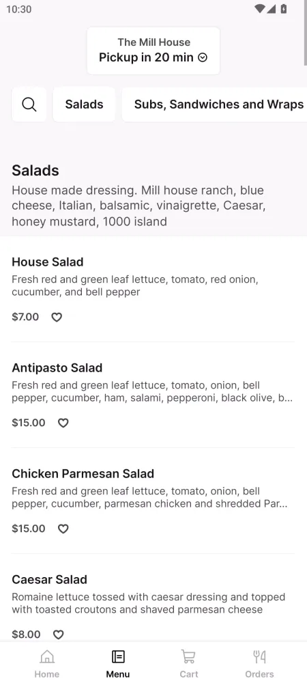Tap the Caesar Salad heart icon
This screenshot has width=307, height=683.
[x=58, y=635]
